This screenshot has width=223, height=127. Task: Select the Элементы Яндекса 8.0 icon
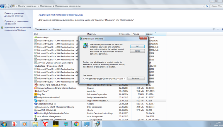(x=36, y=88)
